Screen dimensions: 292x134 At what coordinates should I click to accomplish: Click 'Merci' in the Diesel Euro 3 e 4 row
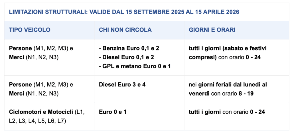[x=17, y=94]
